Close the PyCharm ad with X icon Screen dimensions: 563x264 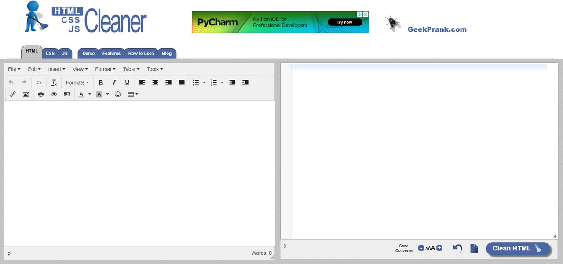(x=366, y=14)
